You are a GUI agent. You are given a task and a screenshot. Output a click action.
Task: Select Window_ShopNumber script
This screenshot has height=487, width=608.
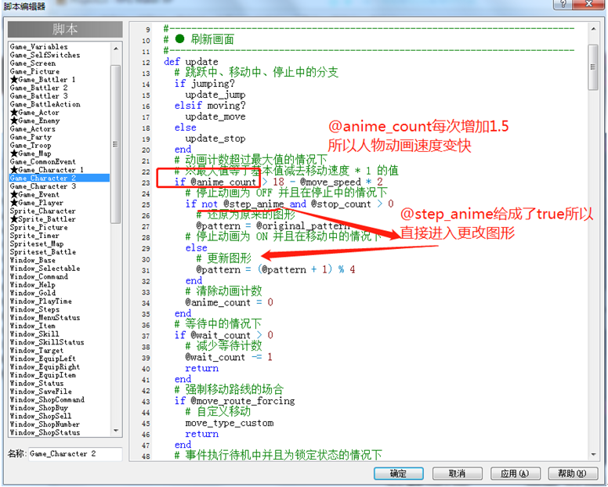pyautogui.click(x=45, y=424)
